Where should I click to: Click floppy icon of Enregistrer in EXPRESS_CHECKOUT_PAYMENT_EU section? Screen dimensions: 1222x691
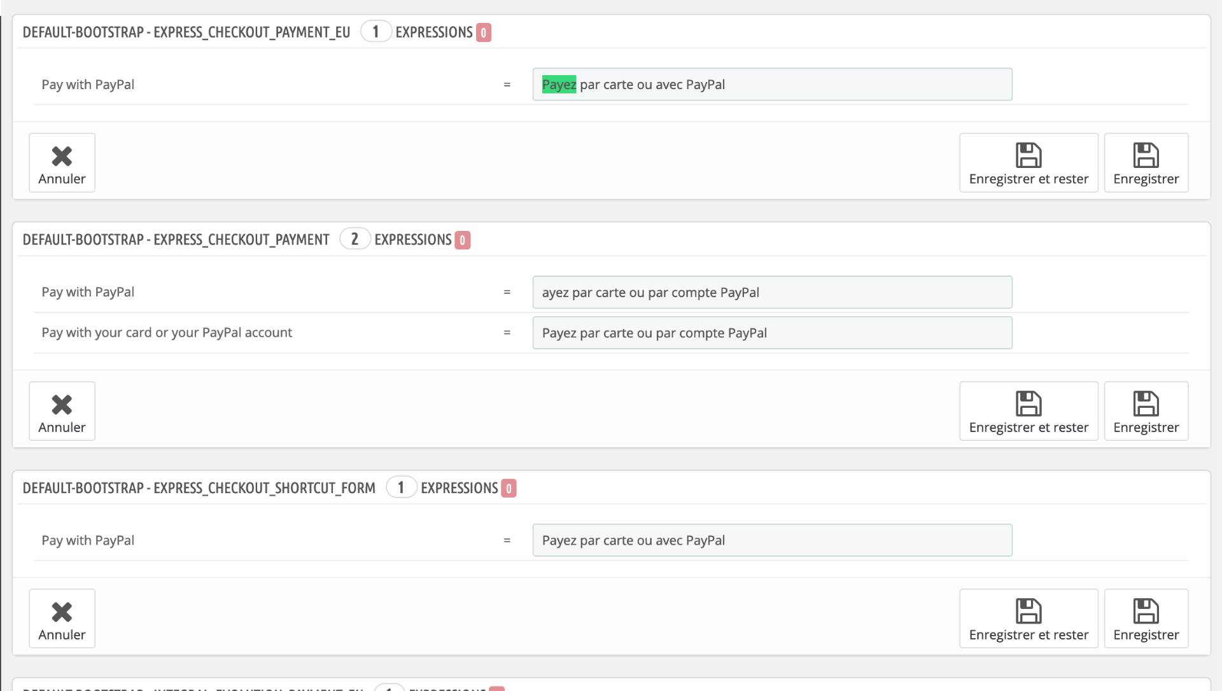pos(1146,155)
